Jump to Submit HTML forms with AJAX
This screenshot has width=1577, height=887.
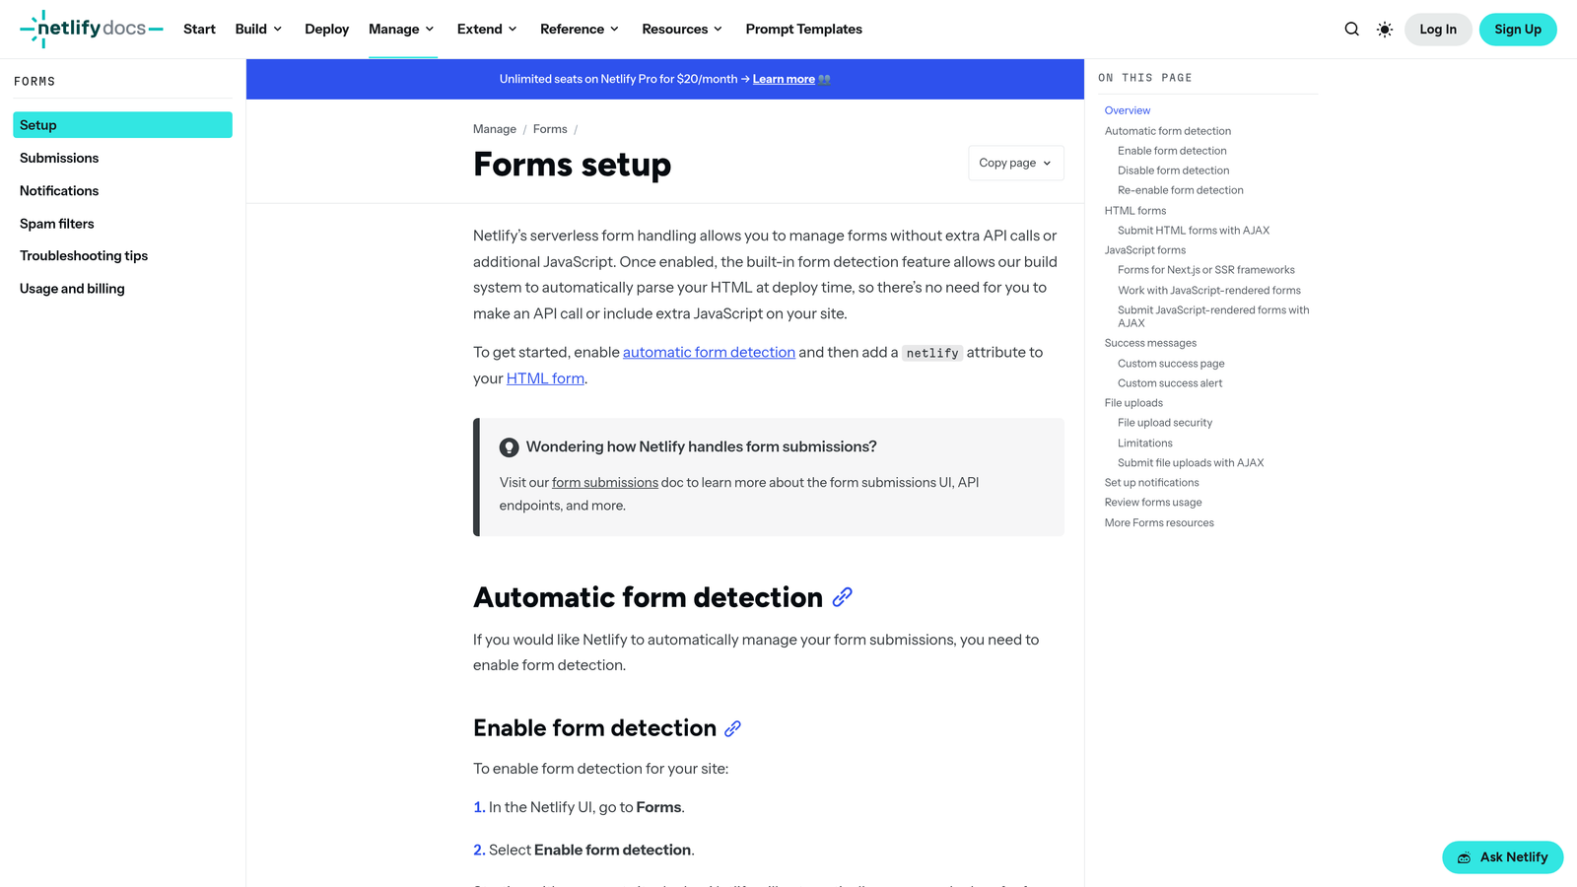1194,231
